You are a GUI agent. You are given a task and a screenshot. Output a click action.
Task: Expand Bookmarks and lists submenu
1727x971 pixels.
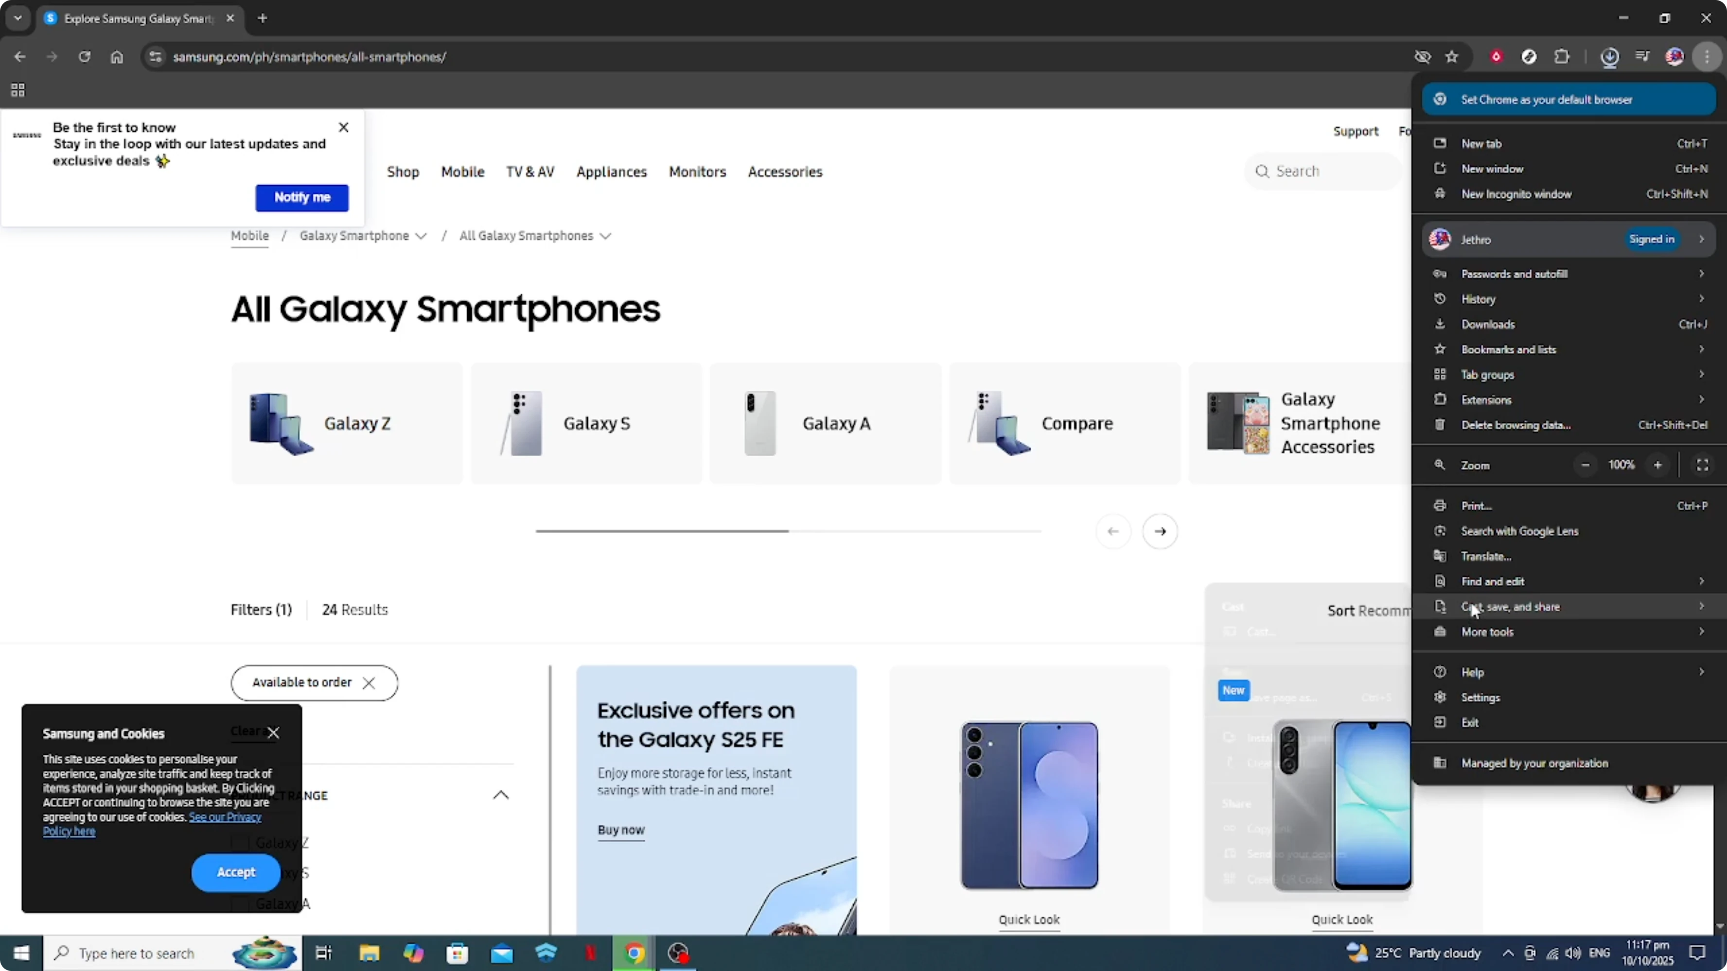click(x=1569, y=349)
